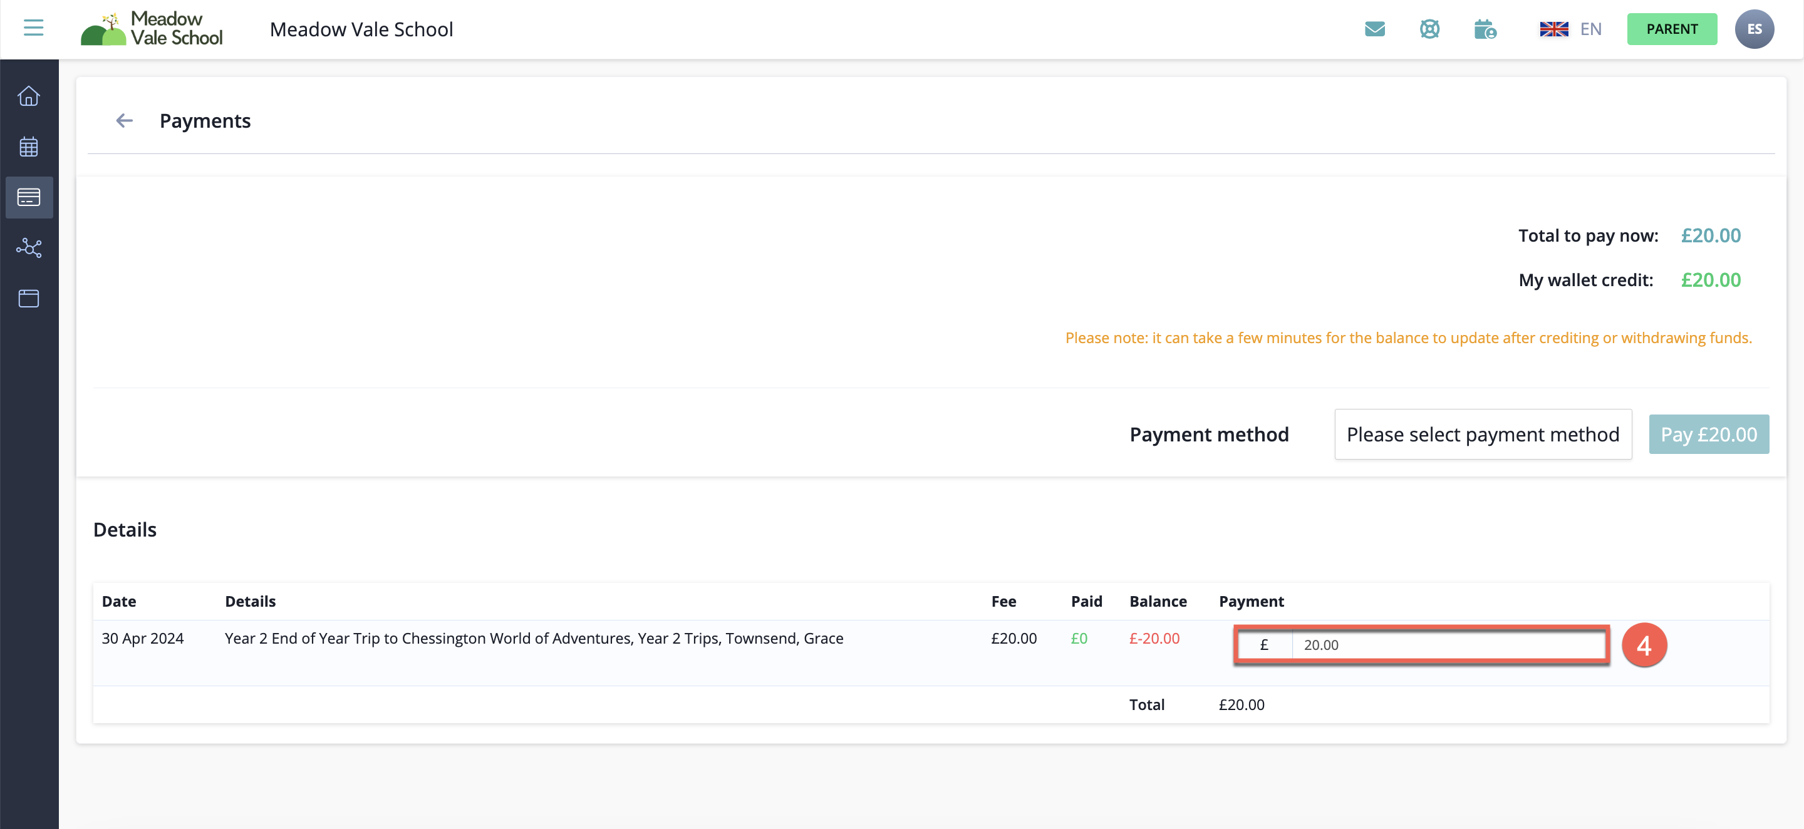This screenshot has width=1804, height=829.
Task: Open messages envelope icon in header
Action: coord(1374,29)
